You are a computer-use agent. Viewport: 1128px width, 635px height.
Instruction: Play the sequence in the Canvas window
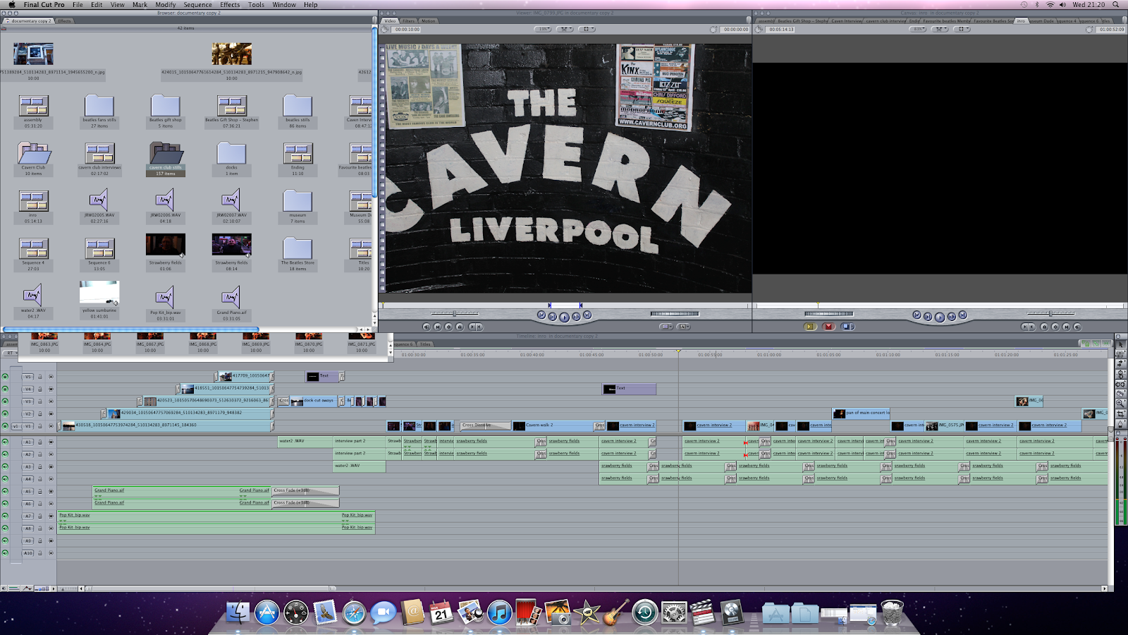click(940, 317)
